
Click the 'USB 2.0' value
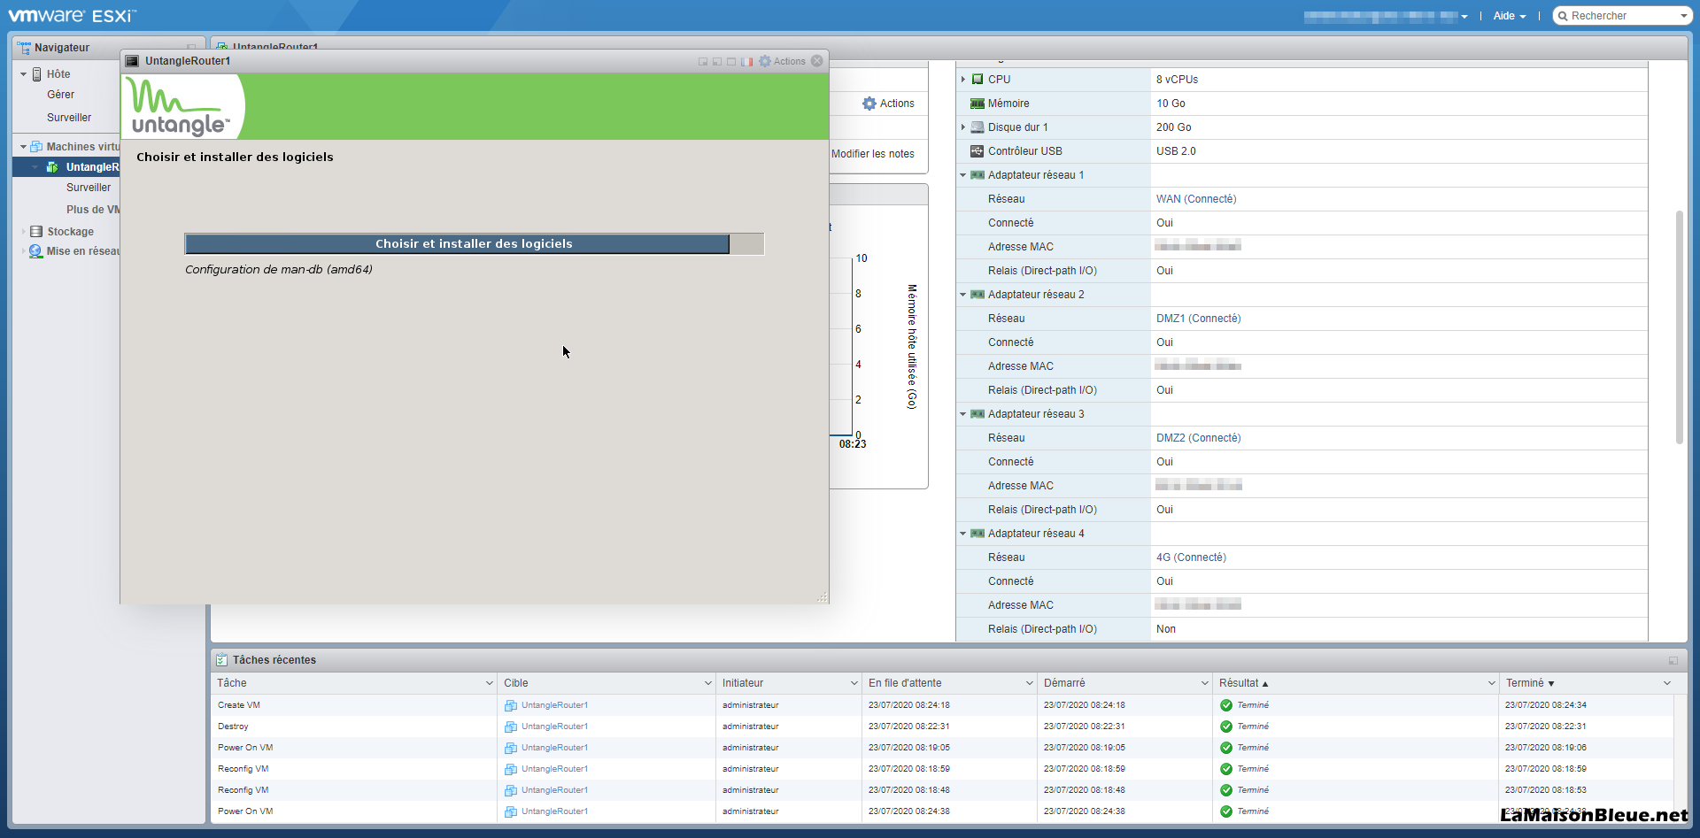(x=1176, y=151)
